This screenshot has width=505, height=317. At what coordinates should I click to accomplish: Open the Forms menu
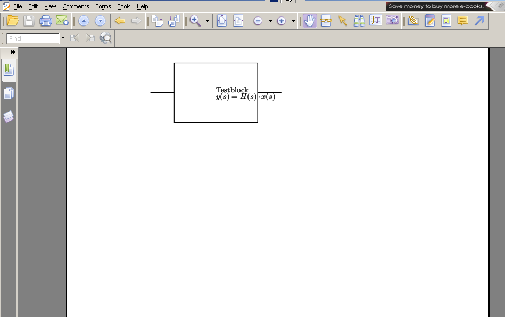[x=103, y=6]
